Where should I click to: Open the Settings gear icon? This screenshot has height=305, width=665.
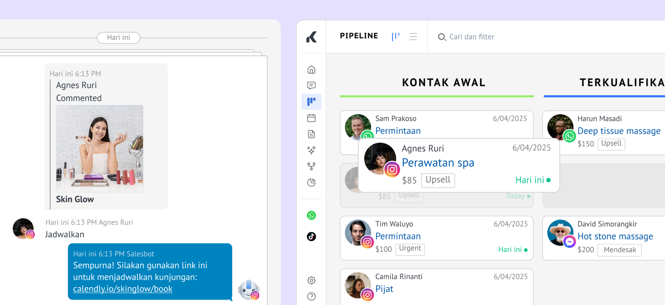311,280
